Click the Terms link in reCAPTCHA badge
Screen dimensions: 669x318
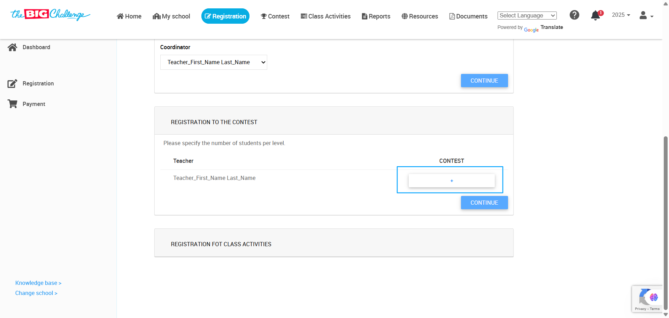coord(655,309)
